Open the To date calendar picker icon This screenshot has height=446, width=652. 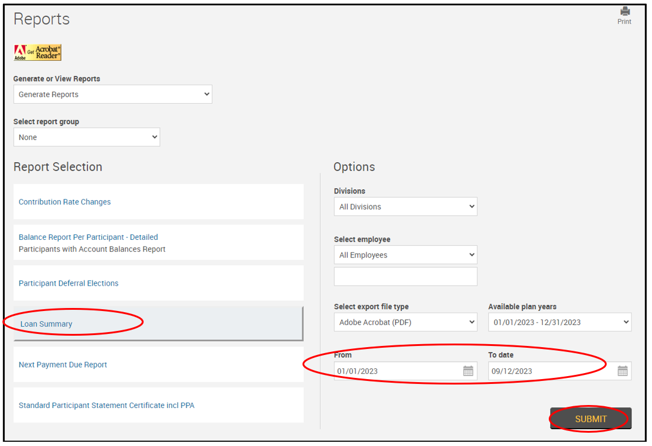coord(622,371)
